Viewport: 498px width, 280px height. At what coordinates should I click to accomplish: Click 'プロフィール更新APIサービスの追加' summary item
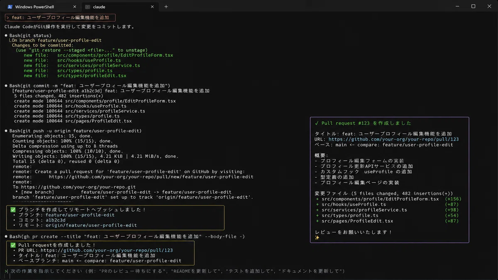[x=364, y=166]
